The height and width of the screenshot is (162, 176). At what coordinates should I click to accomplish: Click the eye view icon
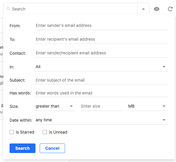[157, 9]
